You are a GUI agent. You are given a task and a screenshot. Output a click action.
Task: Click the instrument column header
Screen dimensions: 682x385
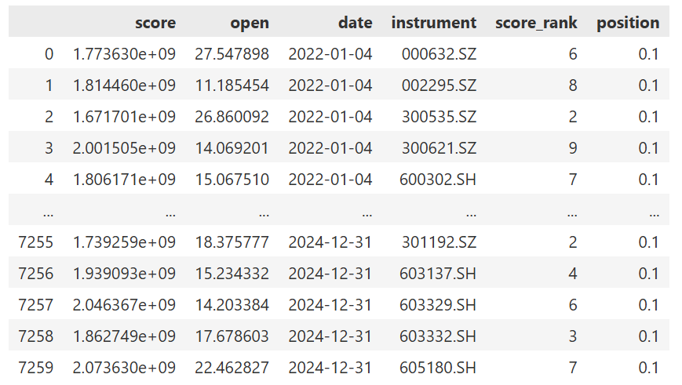coord(433,23)
